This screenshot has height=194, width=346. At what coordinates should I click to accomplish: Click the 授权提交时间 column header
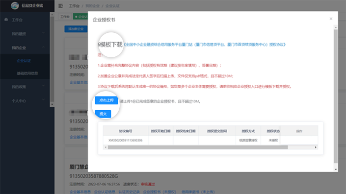tap(217, 131)
